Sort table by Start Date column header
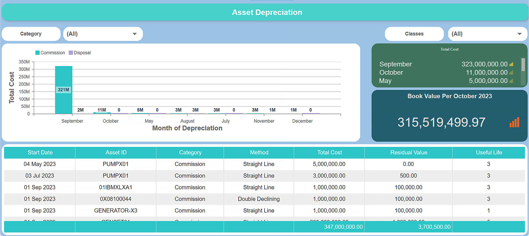Viewport: 529px width, 236px height. tap(40, 152)
